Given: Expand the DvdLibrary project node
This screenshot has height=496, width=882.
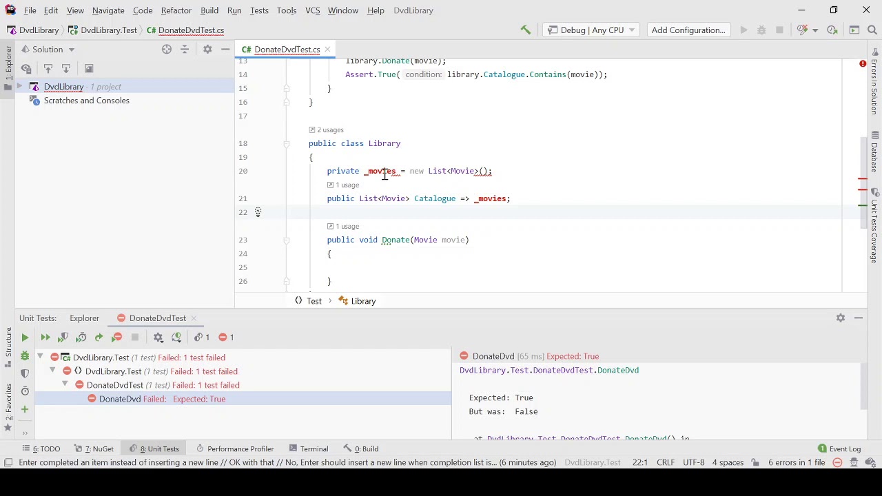Looking at the screenshot, I should (x=19, y=87).
